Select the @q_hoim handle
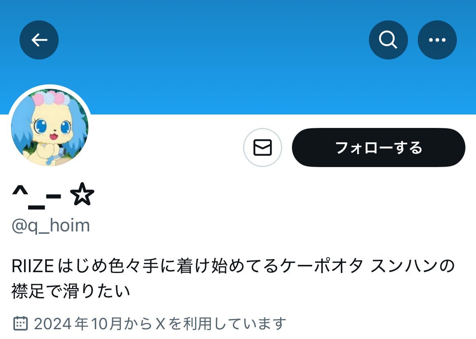The height and width of the screenshot is (339, 476). pos(51,226)
